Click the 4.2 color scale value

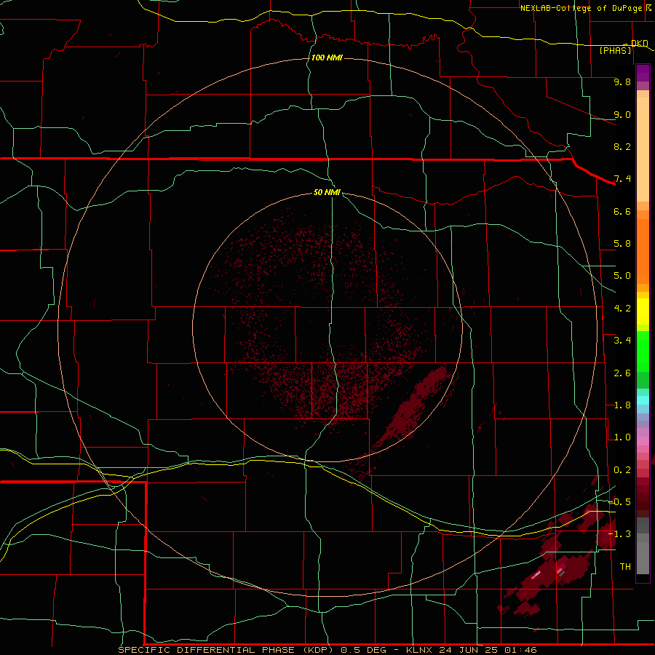point(622,309)
